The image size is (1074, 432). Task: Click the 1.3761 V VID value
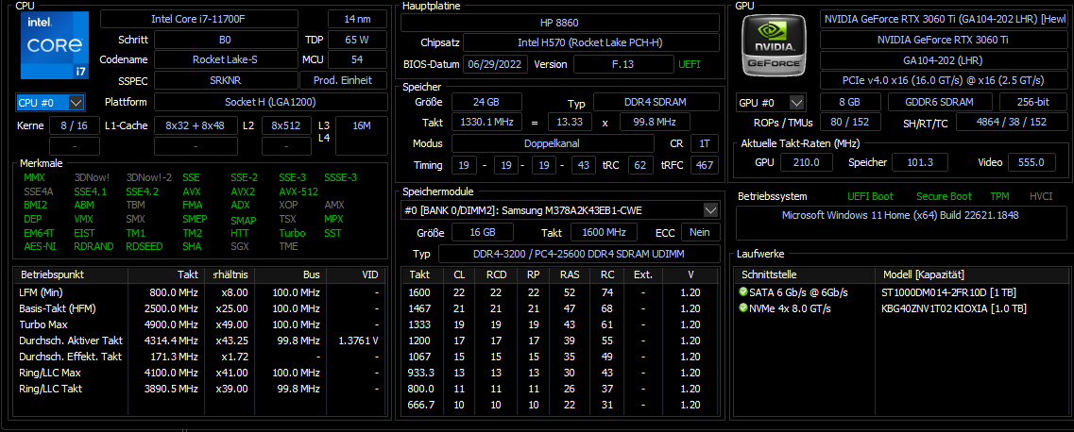tap(358, 341)
